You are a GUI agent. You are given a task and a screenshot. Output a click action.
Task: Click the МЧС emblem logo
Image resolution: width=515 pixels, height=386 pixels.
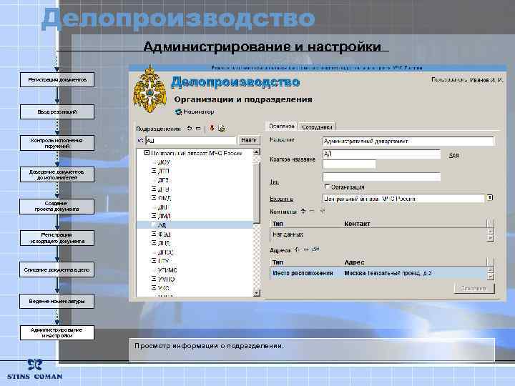(149, 89)
